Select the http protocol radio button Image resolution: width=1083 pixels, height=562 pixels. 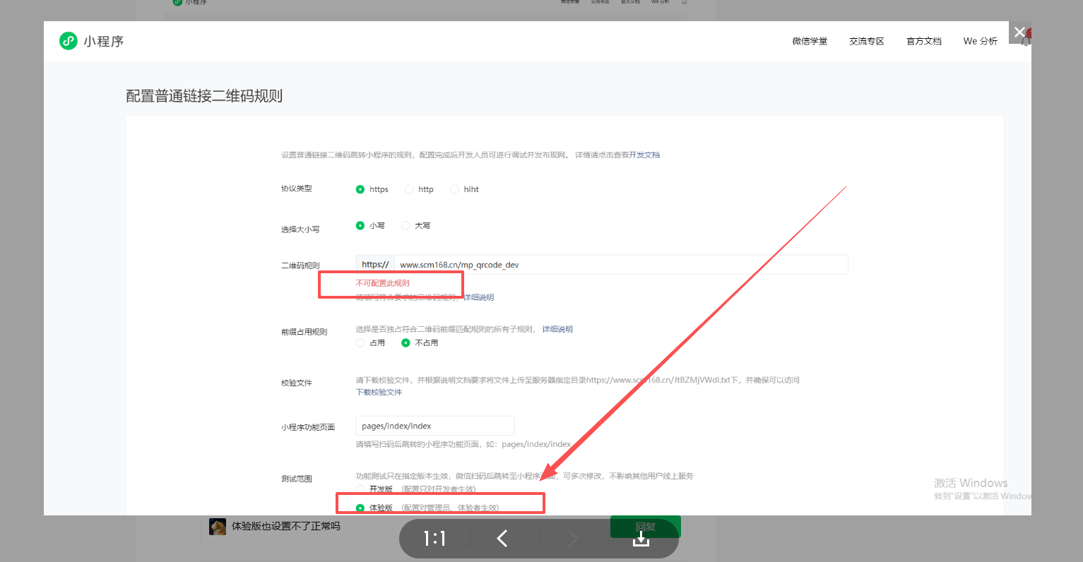pos(409,189)
